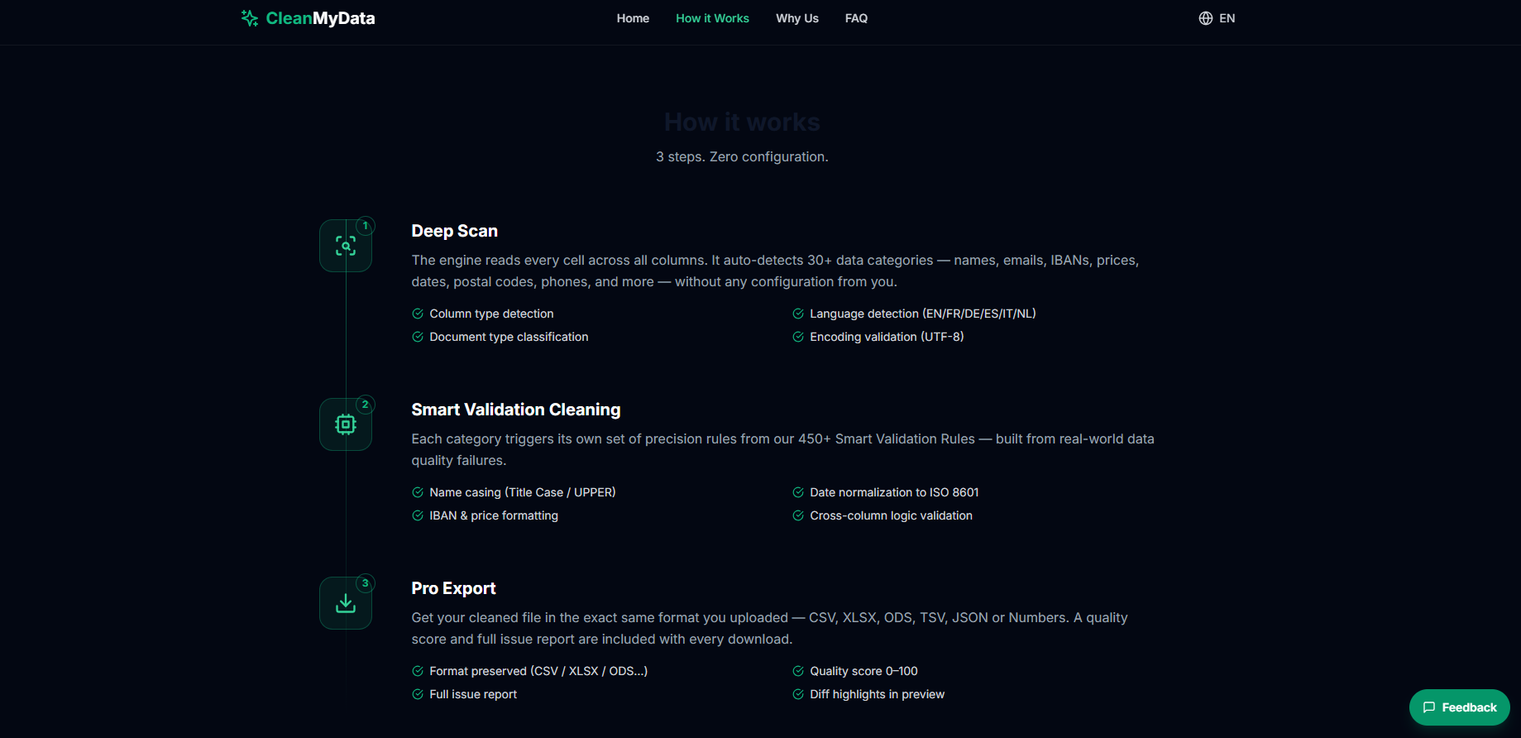Open the CleanMyData brand home link

click(x=308, y=18)
